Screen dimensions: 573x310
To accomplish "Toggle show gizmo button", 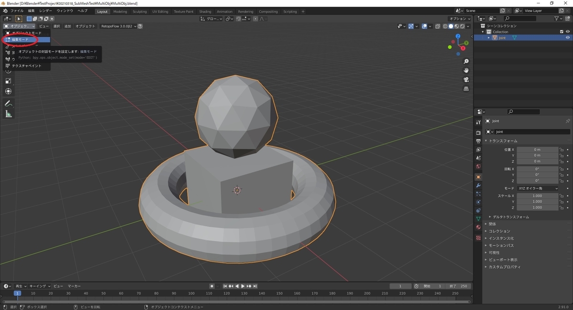I will pos(411,26).
